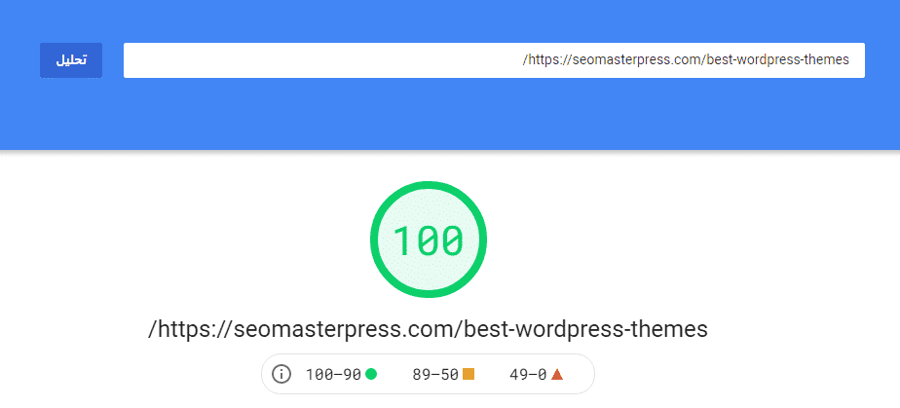Focus the URL input field
This screenshot has width=900, height=408.
pyautogui.click(x=494, y=60)
